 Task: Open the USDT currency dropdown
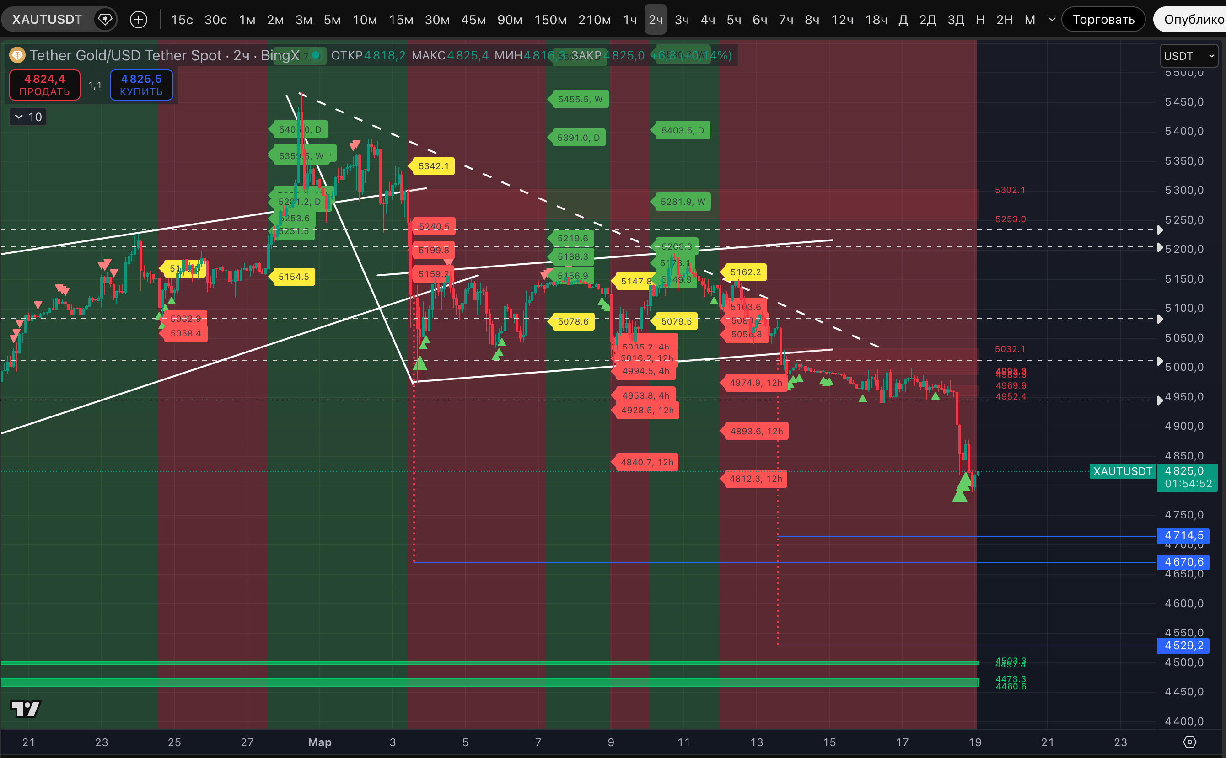click(x=1189, y=56)
